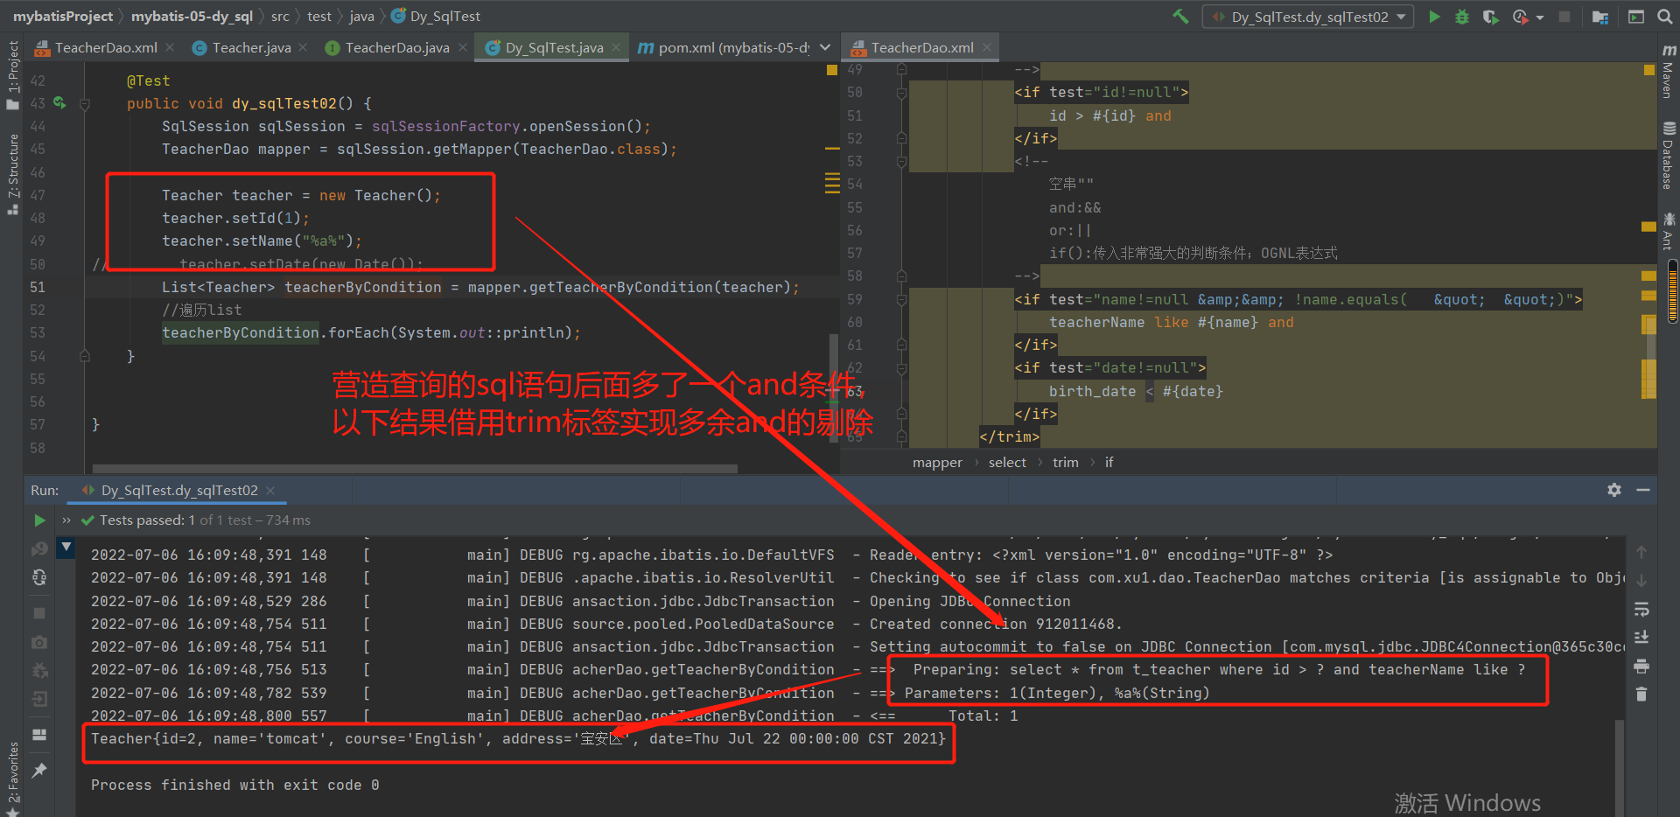Rerun the test with green play in Run panel
This screenshot has width=1680, height=817.
tap(39, 520)
